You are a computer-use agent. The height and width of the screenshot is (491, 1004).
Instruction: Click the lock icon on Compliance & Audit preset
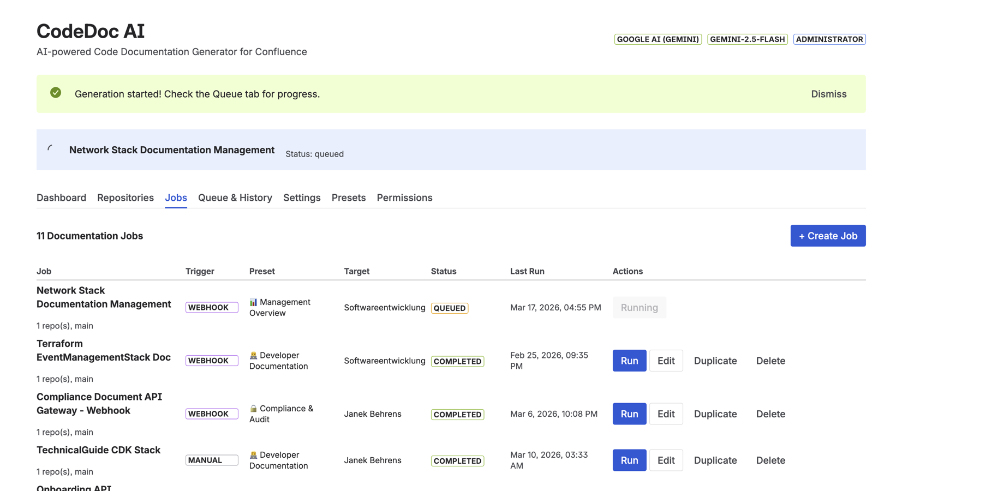tap(254, 408)
